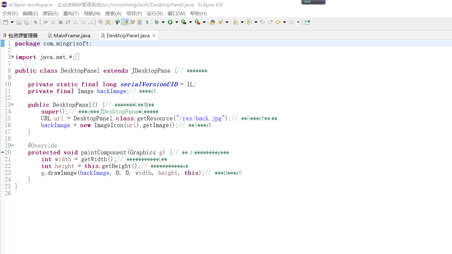Screen dimensions: 452x254
Task: Click the override indicator triangle on line 20
Action: [x=3, y=152]
